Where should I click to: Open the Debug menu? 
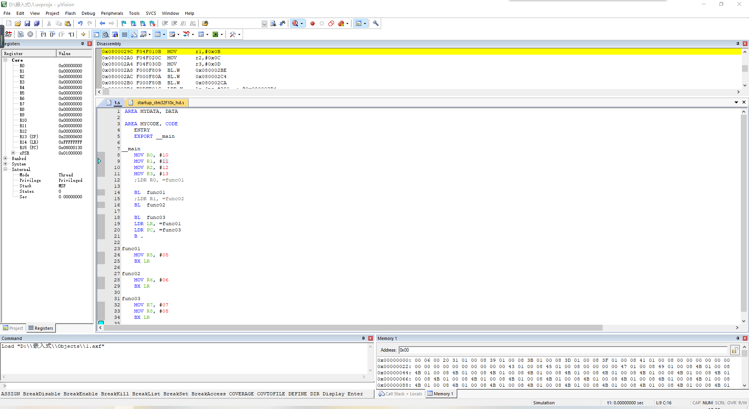coord(88,13)
